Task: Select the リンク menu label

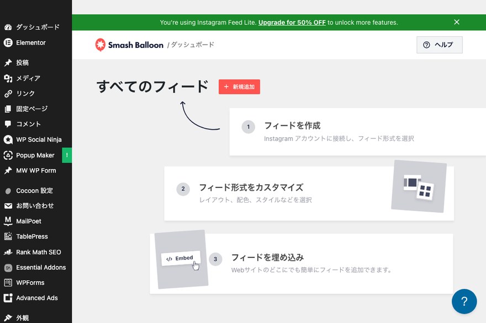Action: 25,94
